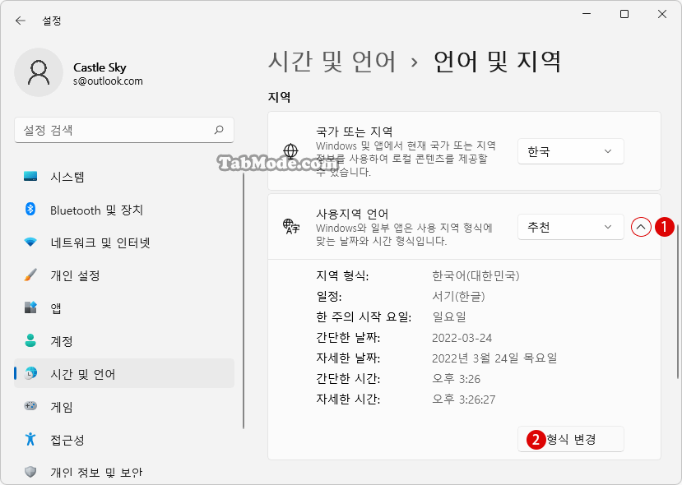Click the 사용지역 언어 heading text
The width and height of the screenshot is (682, 485).
click(352, 214)
